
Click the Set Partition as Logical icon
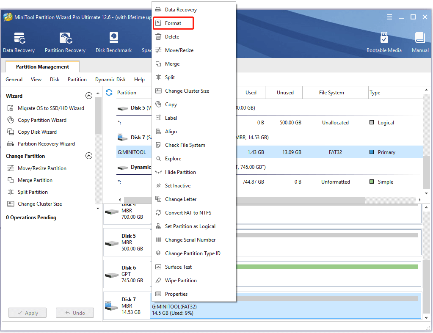pos(158,226)
